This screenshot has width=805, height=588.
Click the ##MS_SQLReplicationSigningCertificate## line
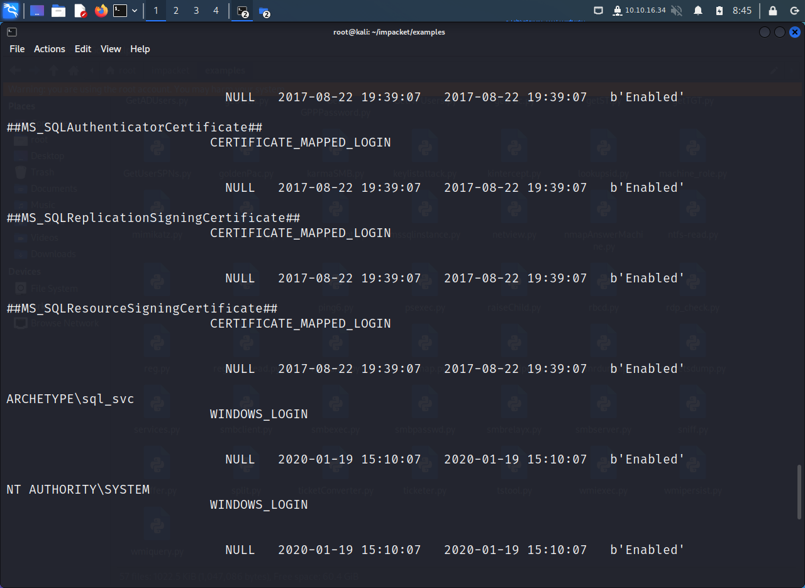coord(153,218)
